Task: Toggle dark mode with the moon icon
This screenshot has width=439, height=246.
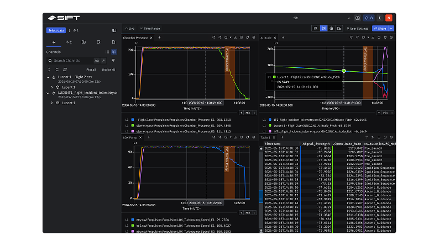Action: point(380,18)
